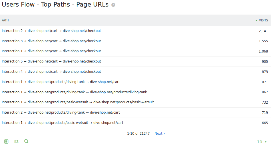
Task: Open the help icon beside the report title
Action: point(113,5)
